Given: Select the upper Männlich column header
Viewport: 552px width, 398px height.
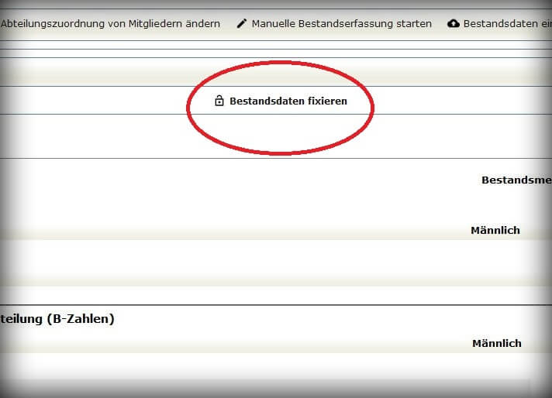Looking at the screenshot, I should (495, 231).
